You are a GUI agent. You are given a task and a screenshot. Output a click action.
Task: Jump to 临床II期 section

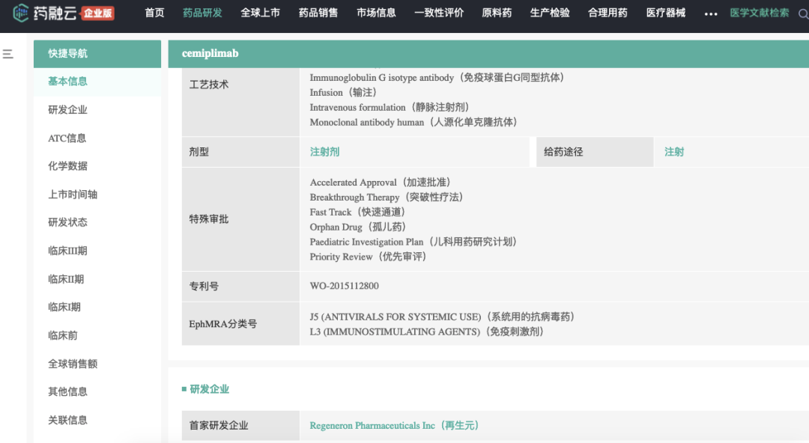(66, 279)
